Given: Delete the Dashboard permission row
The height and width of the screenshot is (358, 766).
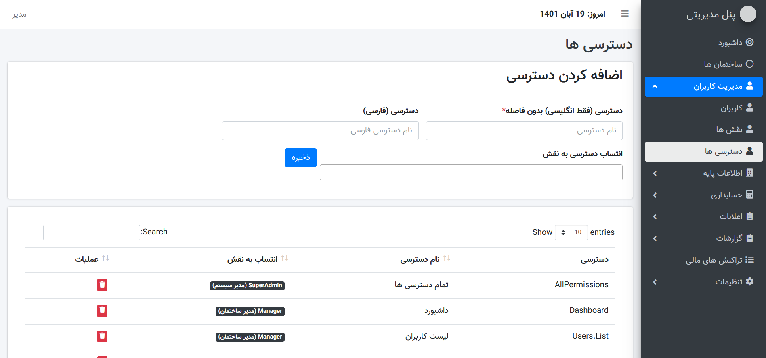Looking at the screenshot, I should click(102, 311).
